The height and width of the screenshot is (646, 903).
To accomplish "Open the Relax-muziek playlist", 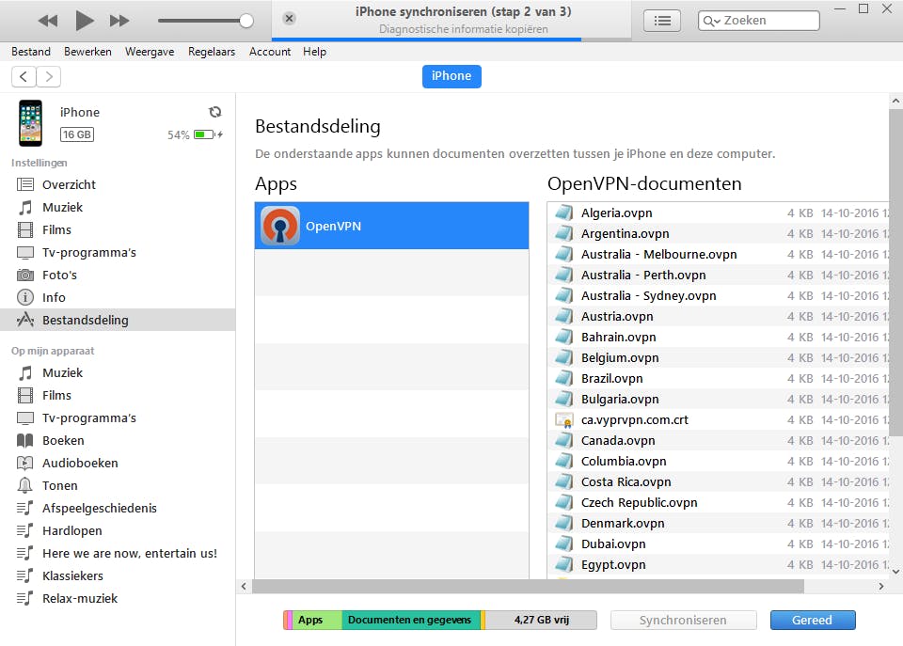I will point(118,598).
